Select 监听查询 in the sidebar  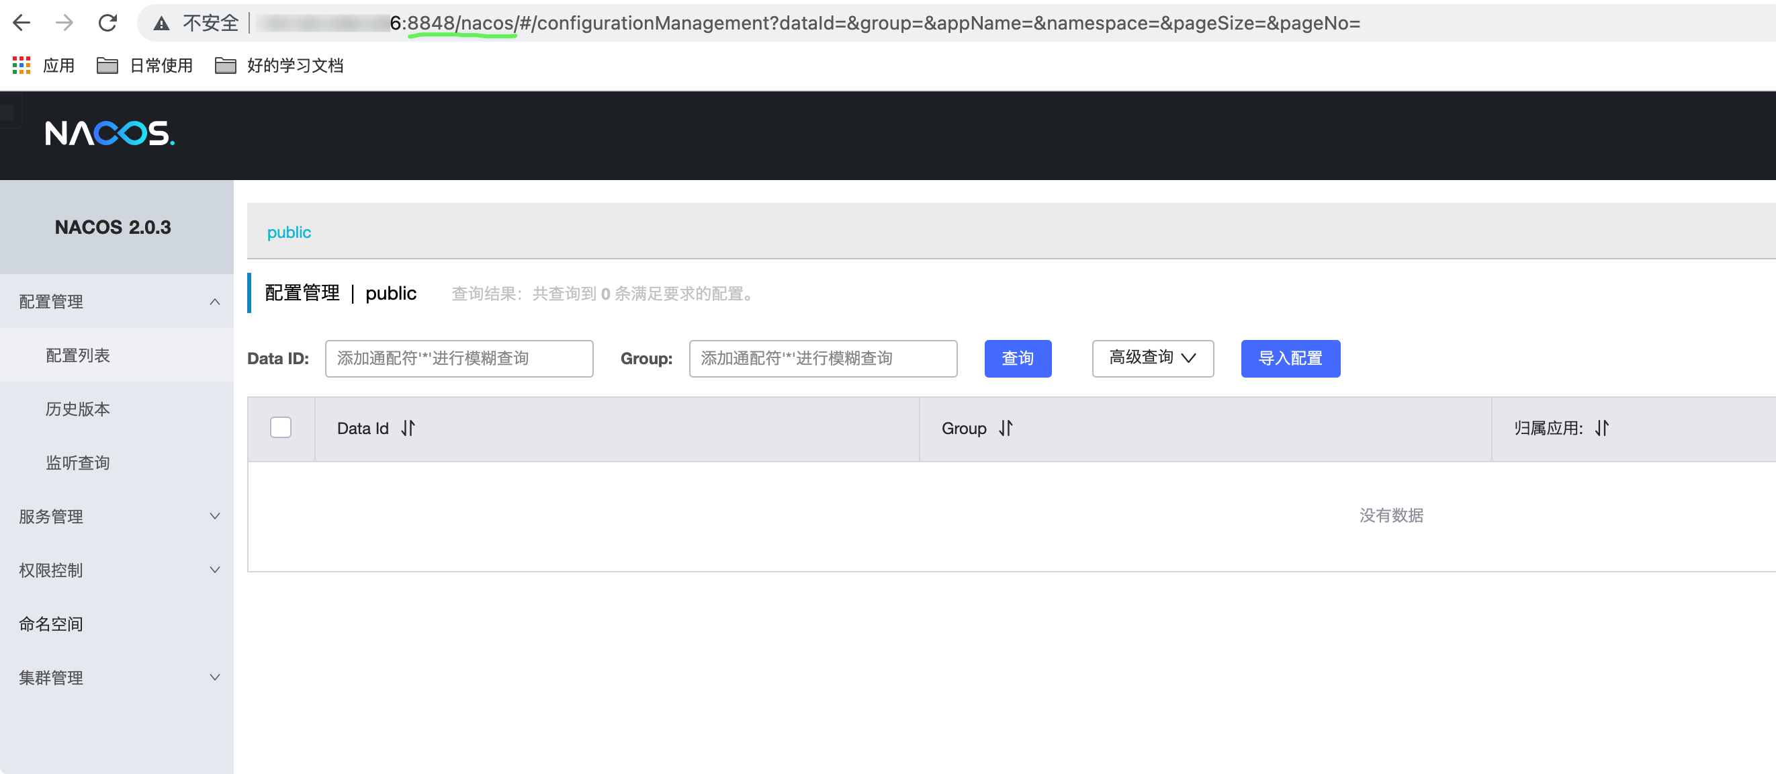click(x=78, y=462)
